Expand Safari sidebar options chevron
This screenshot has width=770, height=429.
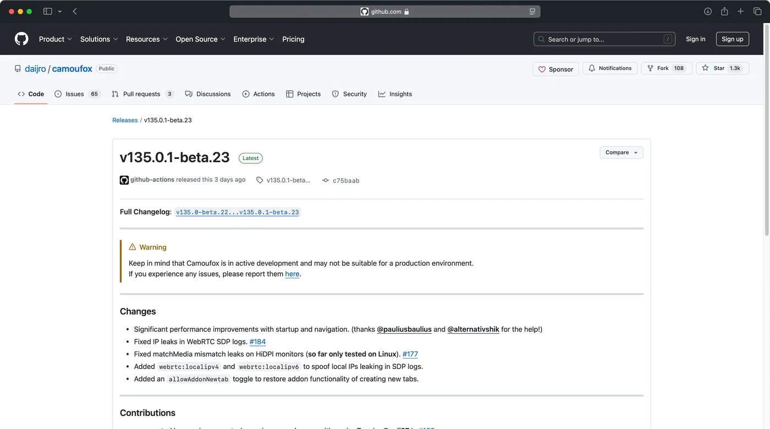click(x=59, y=12)
